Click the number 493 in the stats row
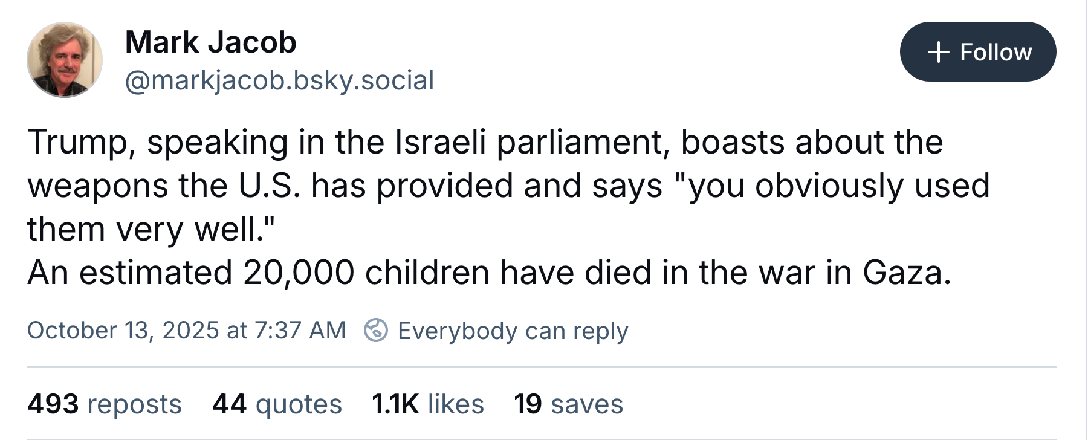The height and width of the screenshot is (440, 1088). point(53,404)
